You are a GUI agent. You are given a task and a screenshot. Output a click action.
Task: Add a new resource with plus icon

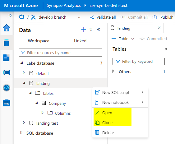[x=83, y=30]
